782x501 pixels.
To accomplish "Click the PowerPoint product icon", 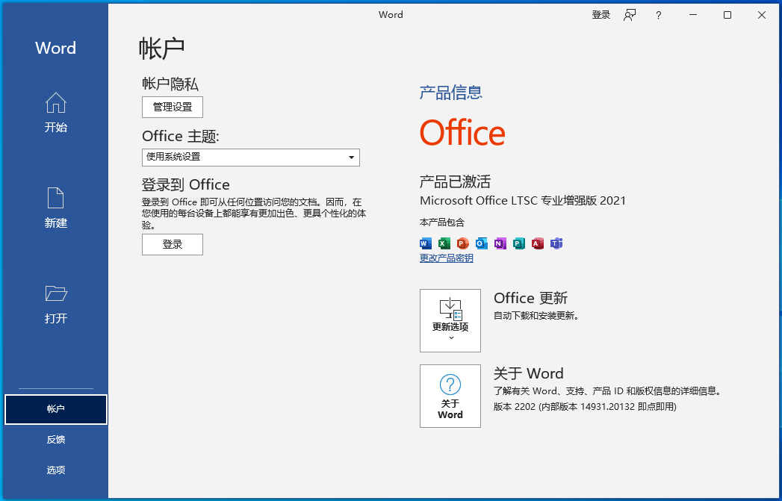I will [463, 243].
